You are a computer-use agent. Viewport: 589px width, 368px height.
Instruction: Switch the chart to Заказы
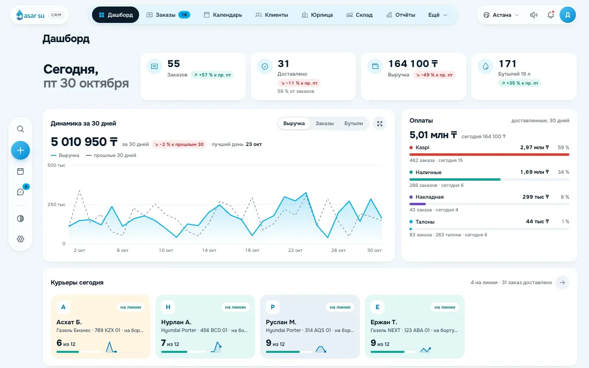click(x=324, y=123)
